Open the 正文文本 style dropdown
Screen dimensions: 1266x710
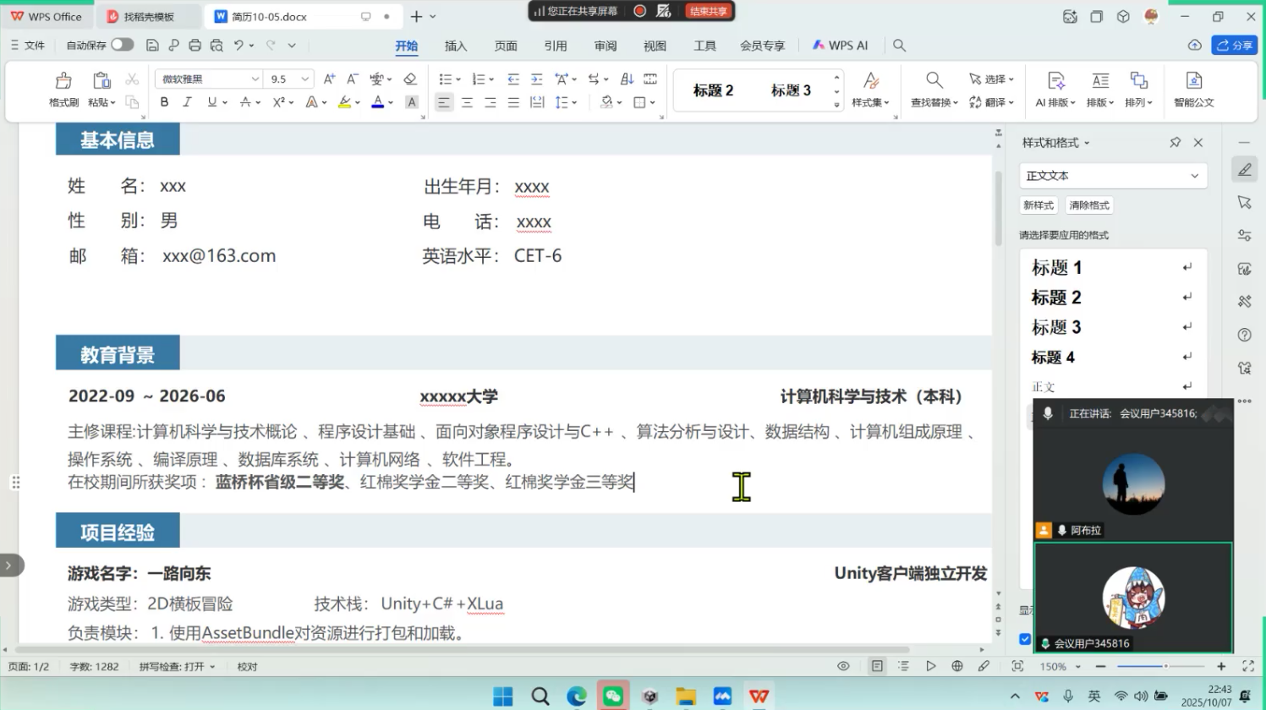(x=1194, y=176)
